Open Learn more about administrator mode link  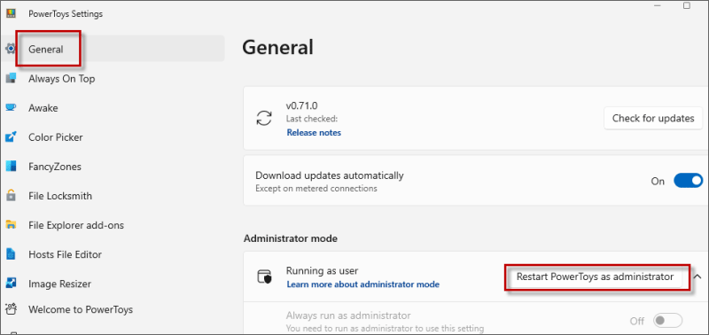(x=362, y=284)
